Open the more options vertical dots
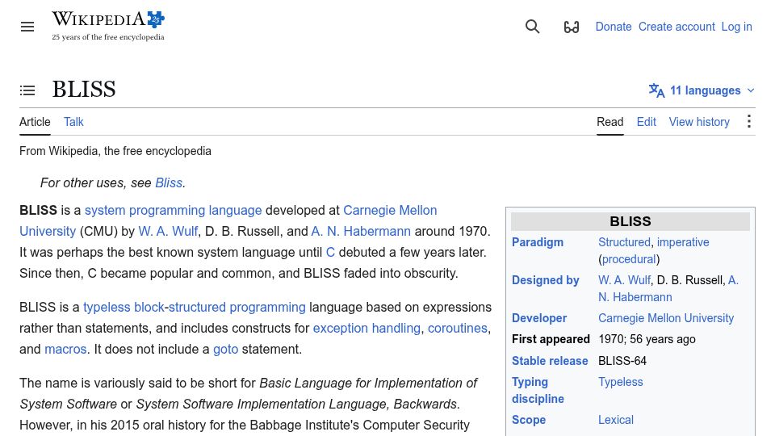775x436 pixels. [x=749, y=122]
